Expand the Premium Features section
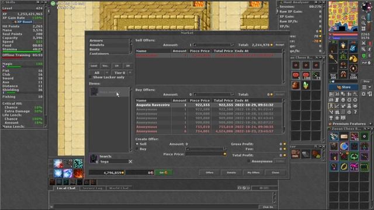The height and width of the screenshot is (210, 374). [370, 124]
